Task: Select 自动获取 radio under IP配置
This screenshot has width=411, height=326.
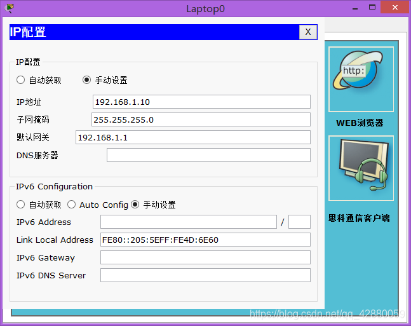Action: click(x=20, y=80)
